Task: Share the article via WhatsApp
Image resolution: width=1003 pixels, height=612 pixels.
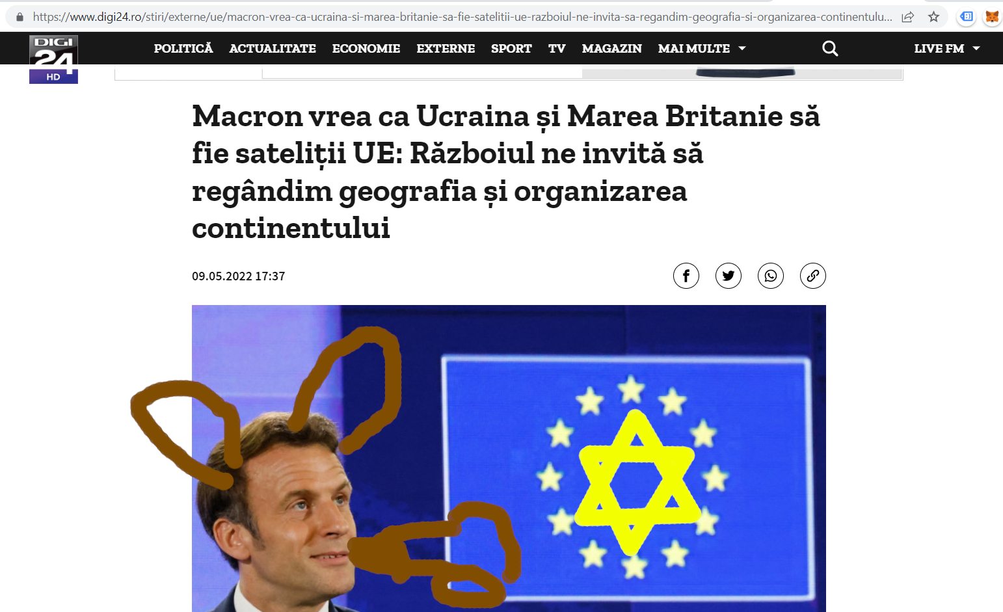Action: (770, 276)
